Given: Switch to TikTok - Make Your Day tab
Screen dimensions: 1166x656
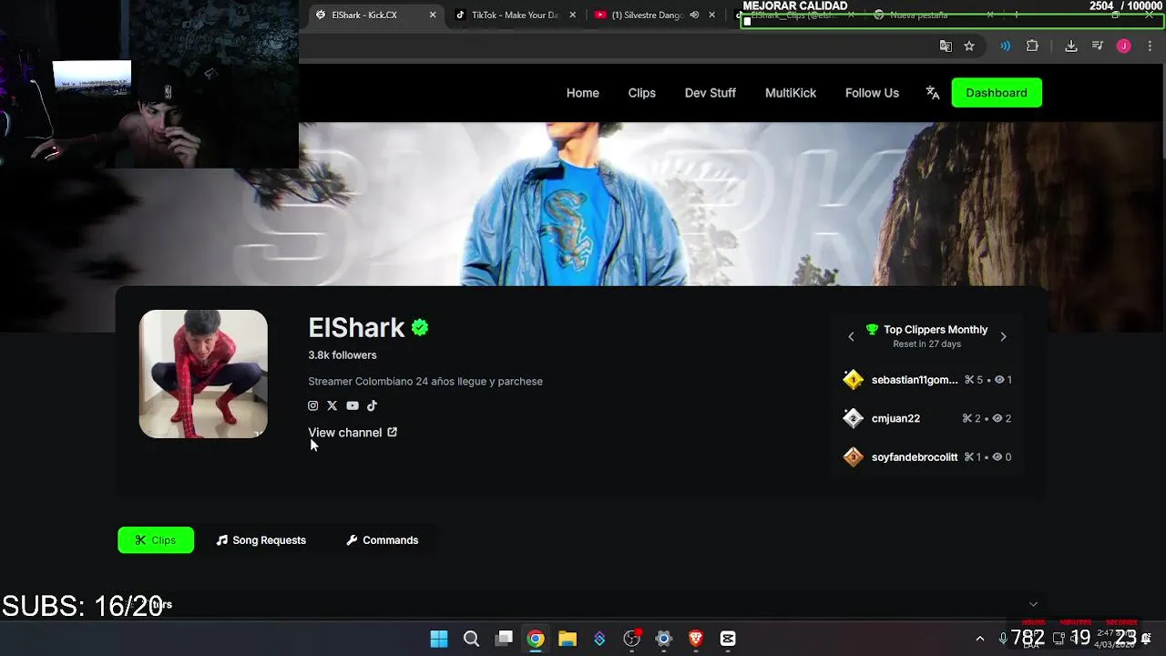Looking at the screenshot, I should click(515, 15).
